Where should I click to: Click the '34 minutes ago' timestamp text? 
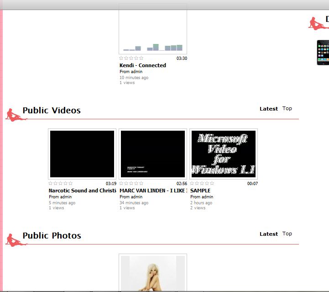point(134,203)
